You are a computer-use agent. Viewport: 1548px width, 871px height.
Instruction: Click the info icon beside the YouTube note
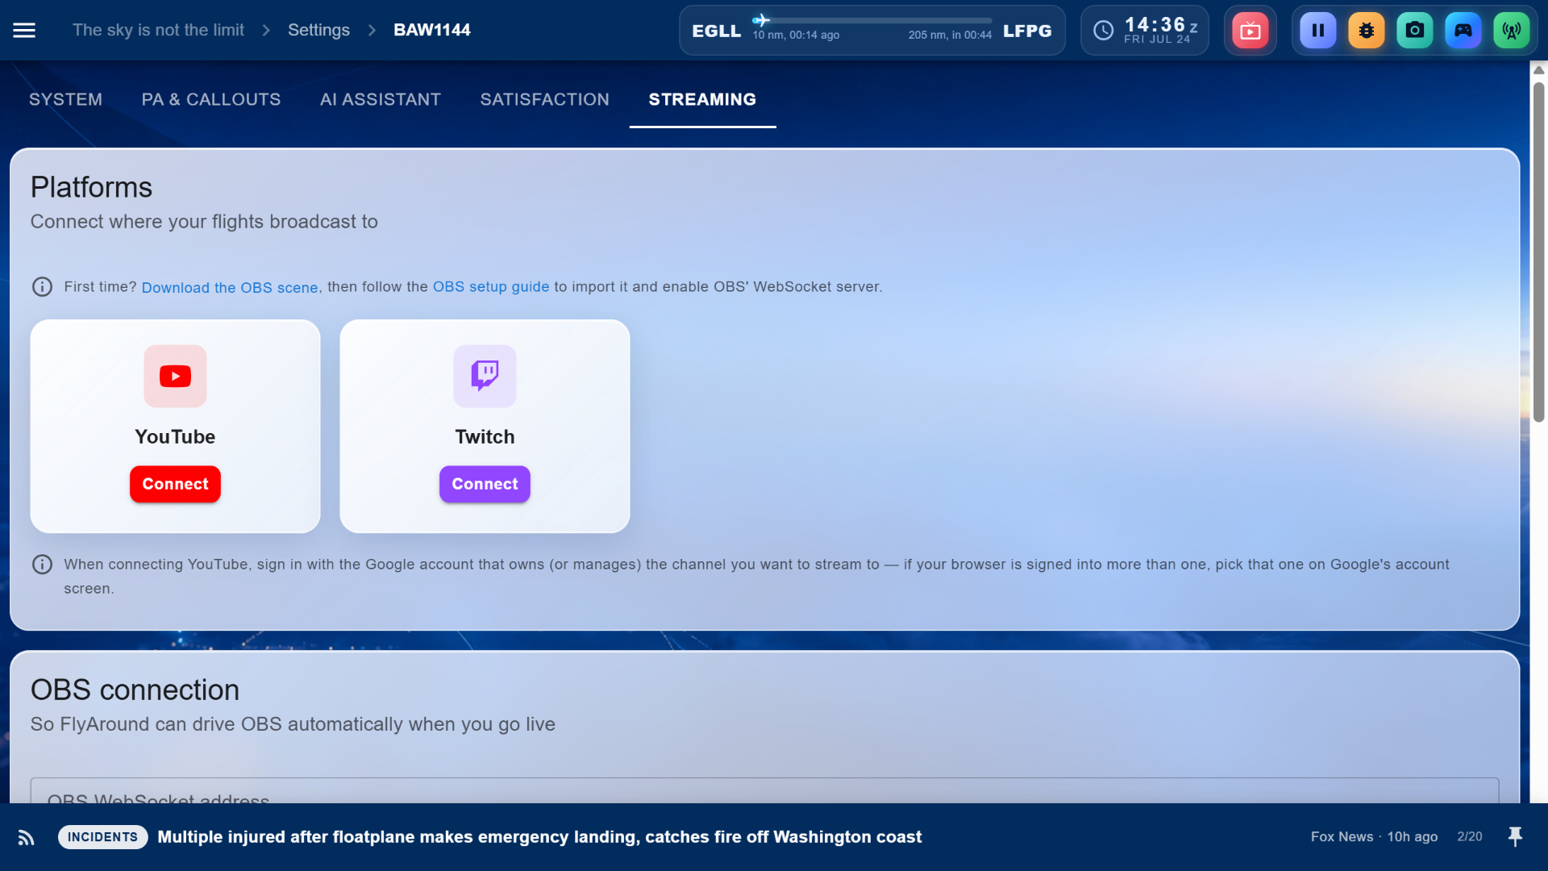42,565
